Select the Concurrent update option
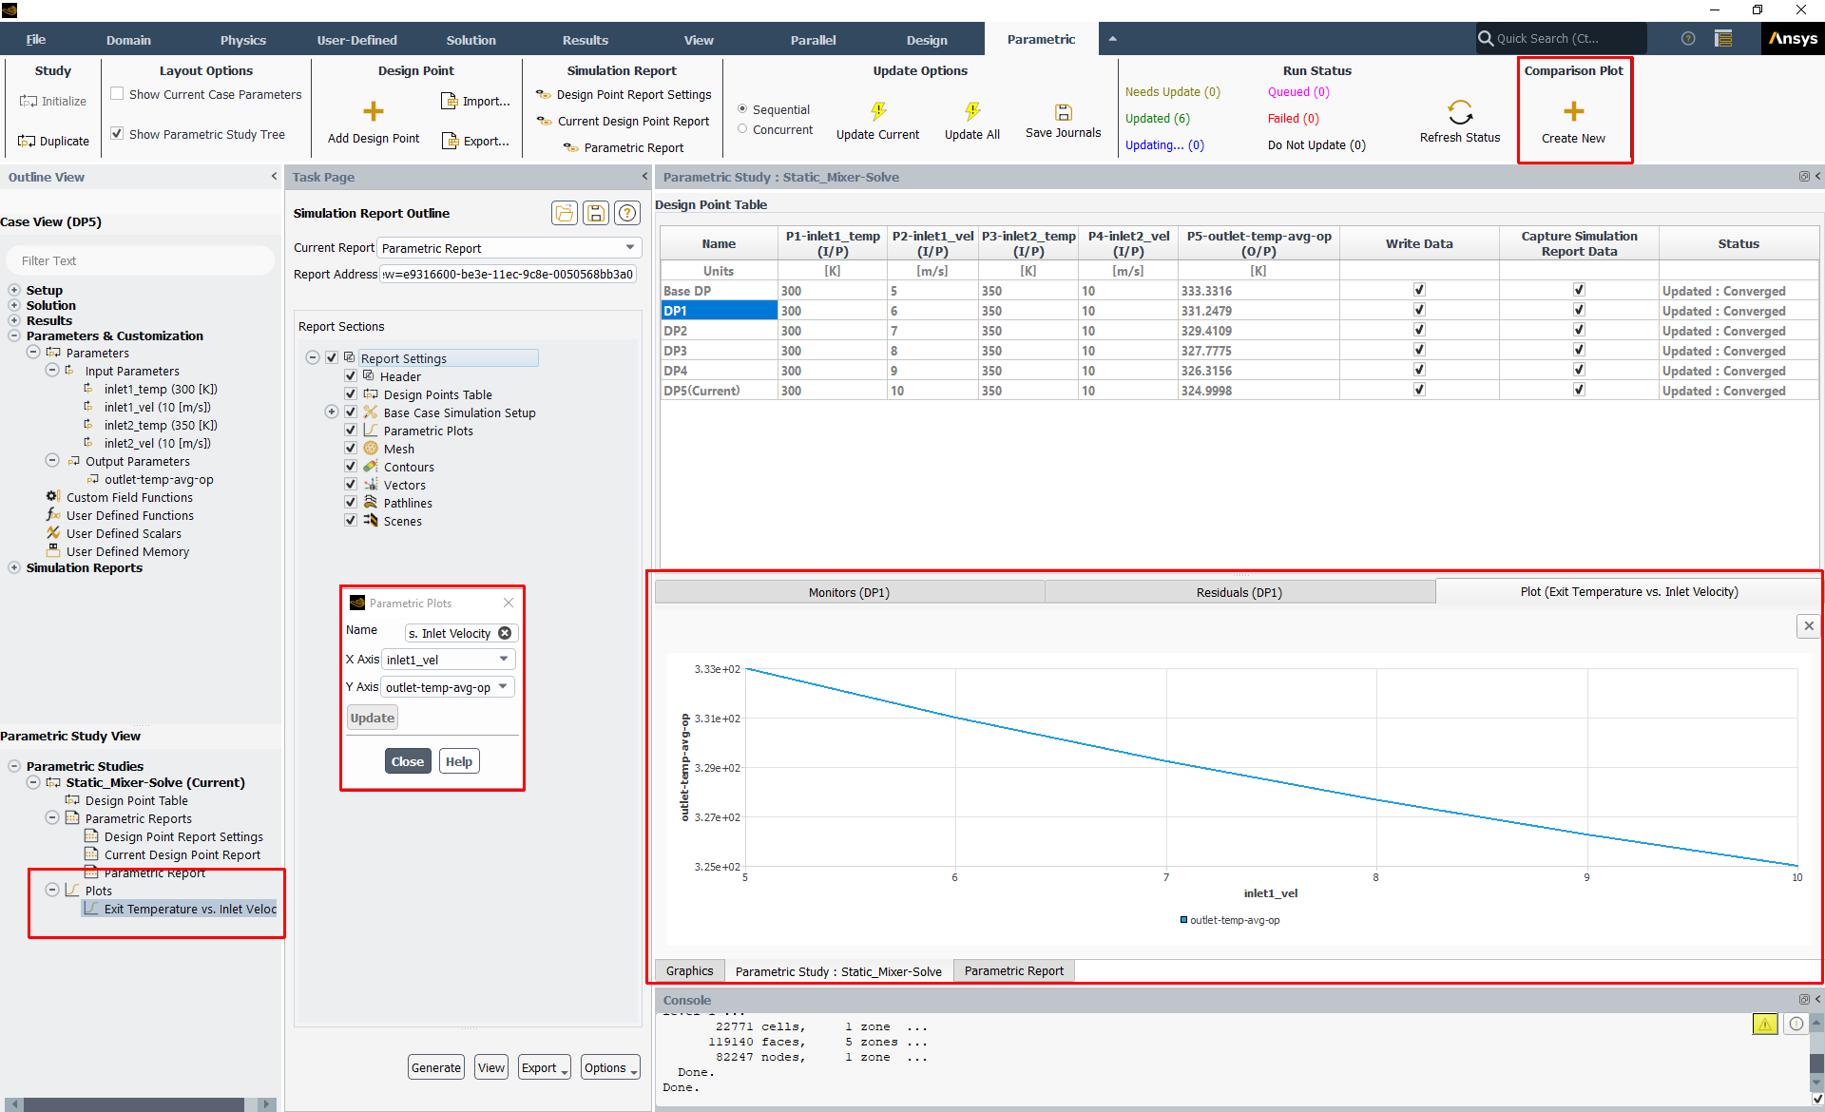Viewport: 1825px width, 1112px height. pos(742,129)
